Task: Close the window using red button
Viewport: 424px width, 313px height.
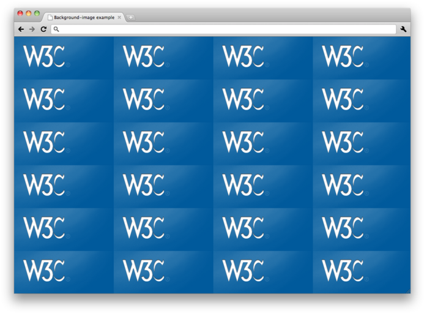Action: coord(20,13)
